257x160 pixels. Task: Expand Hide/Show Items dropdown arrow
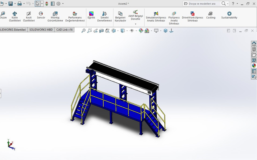coord(136,31)
